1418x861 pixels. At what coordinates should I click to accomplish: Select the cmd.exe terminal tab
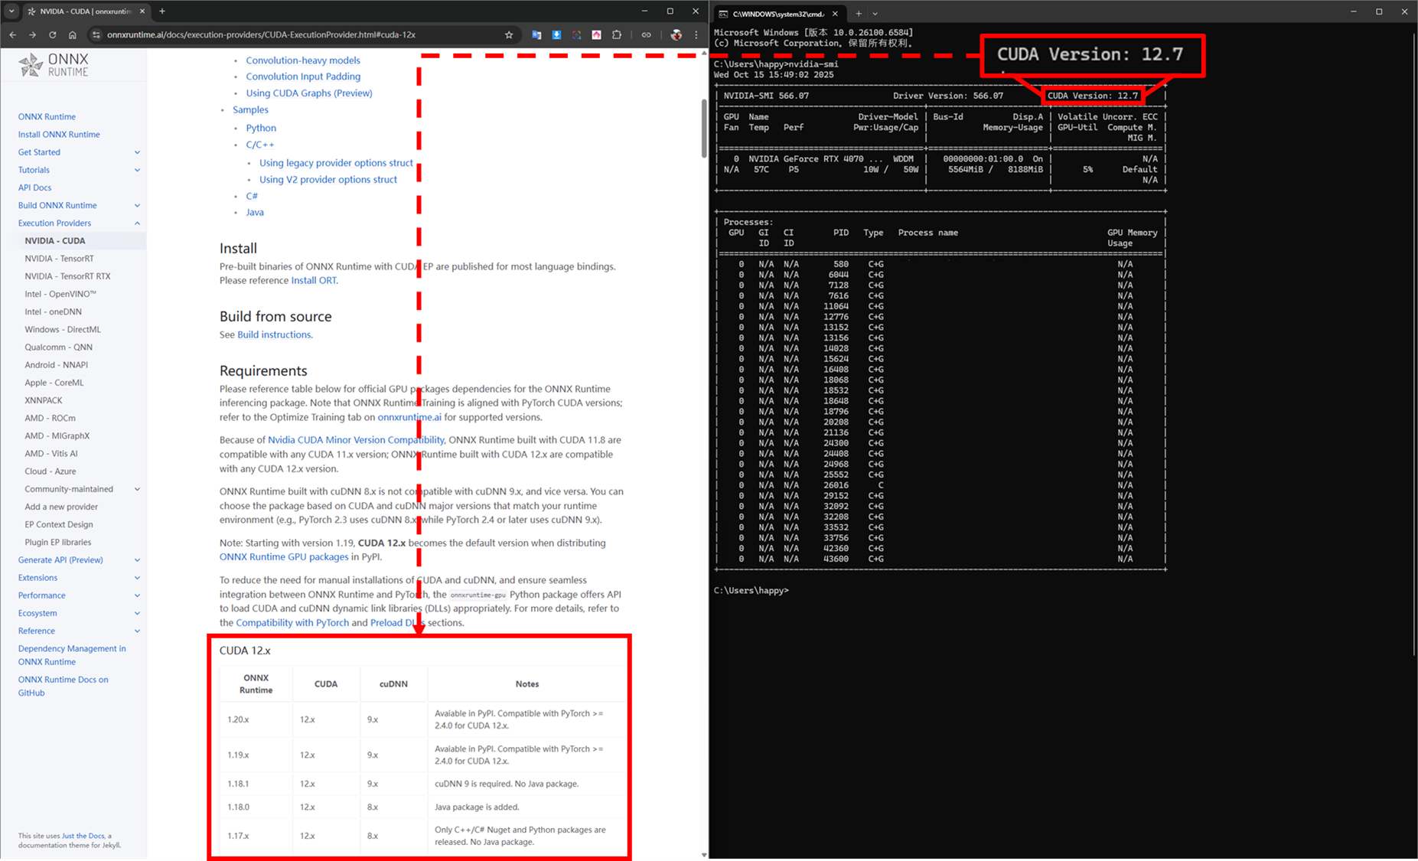(778, 13)
